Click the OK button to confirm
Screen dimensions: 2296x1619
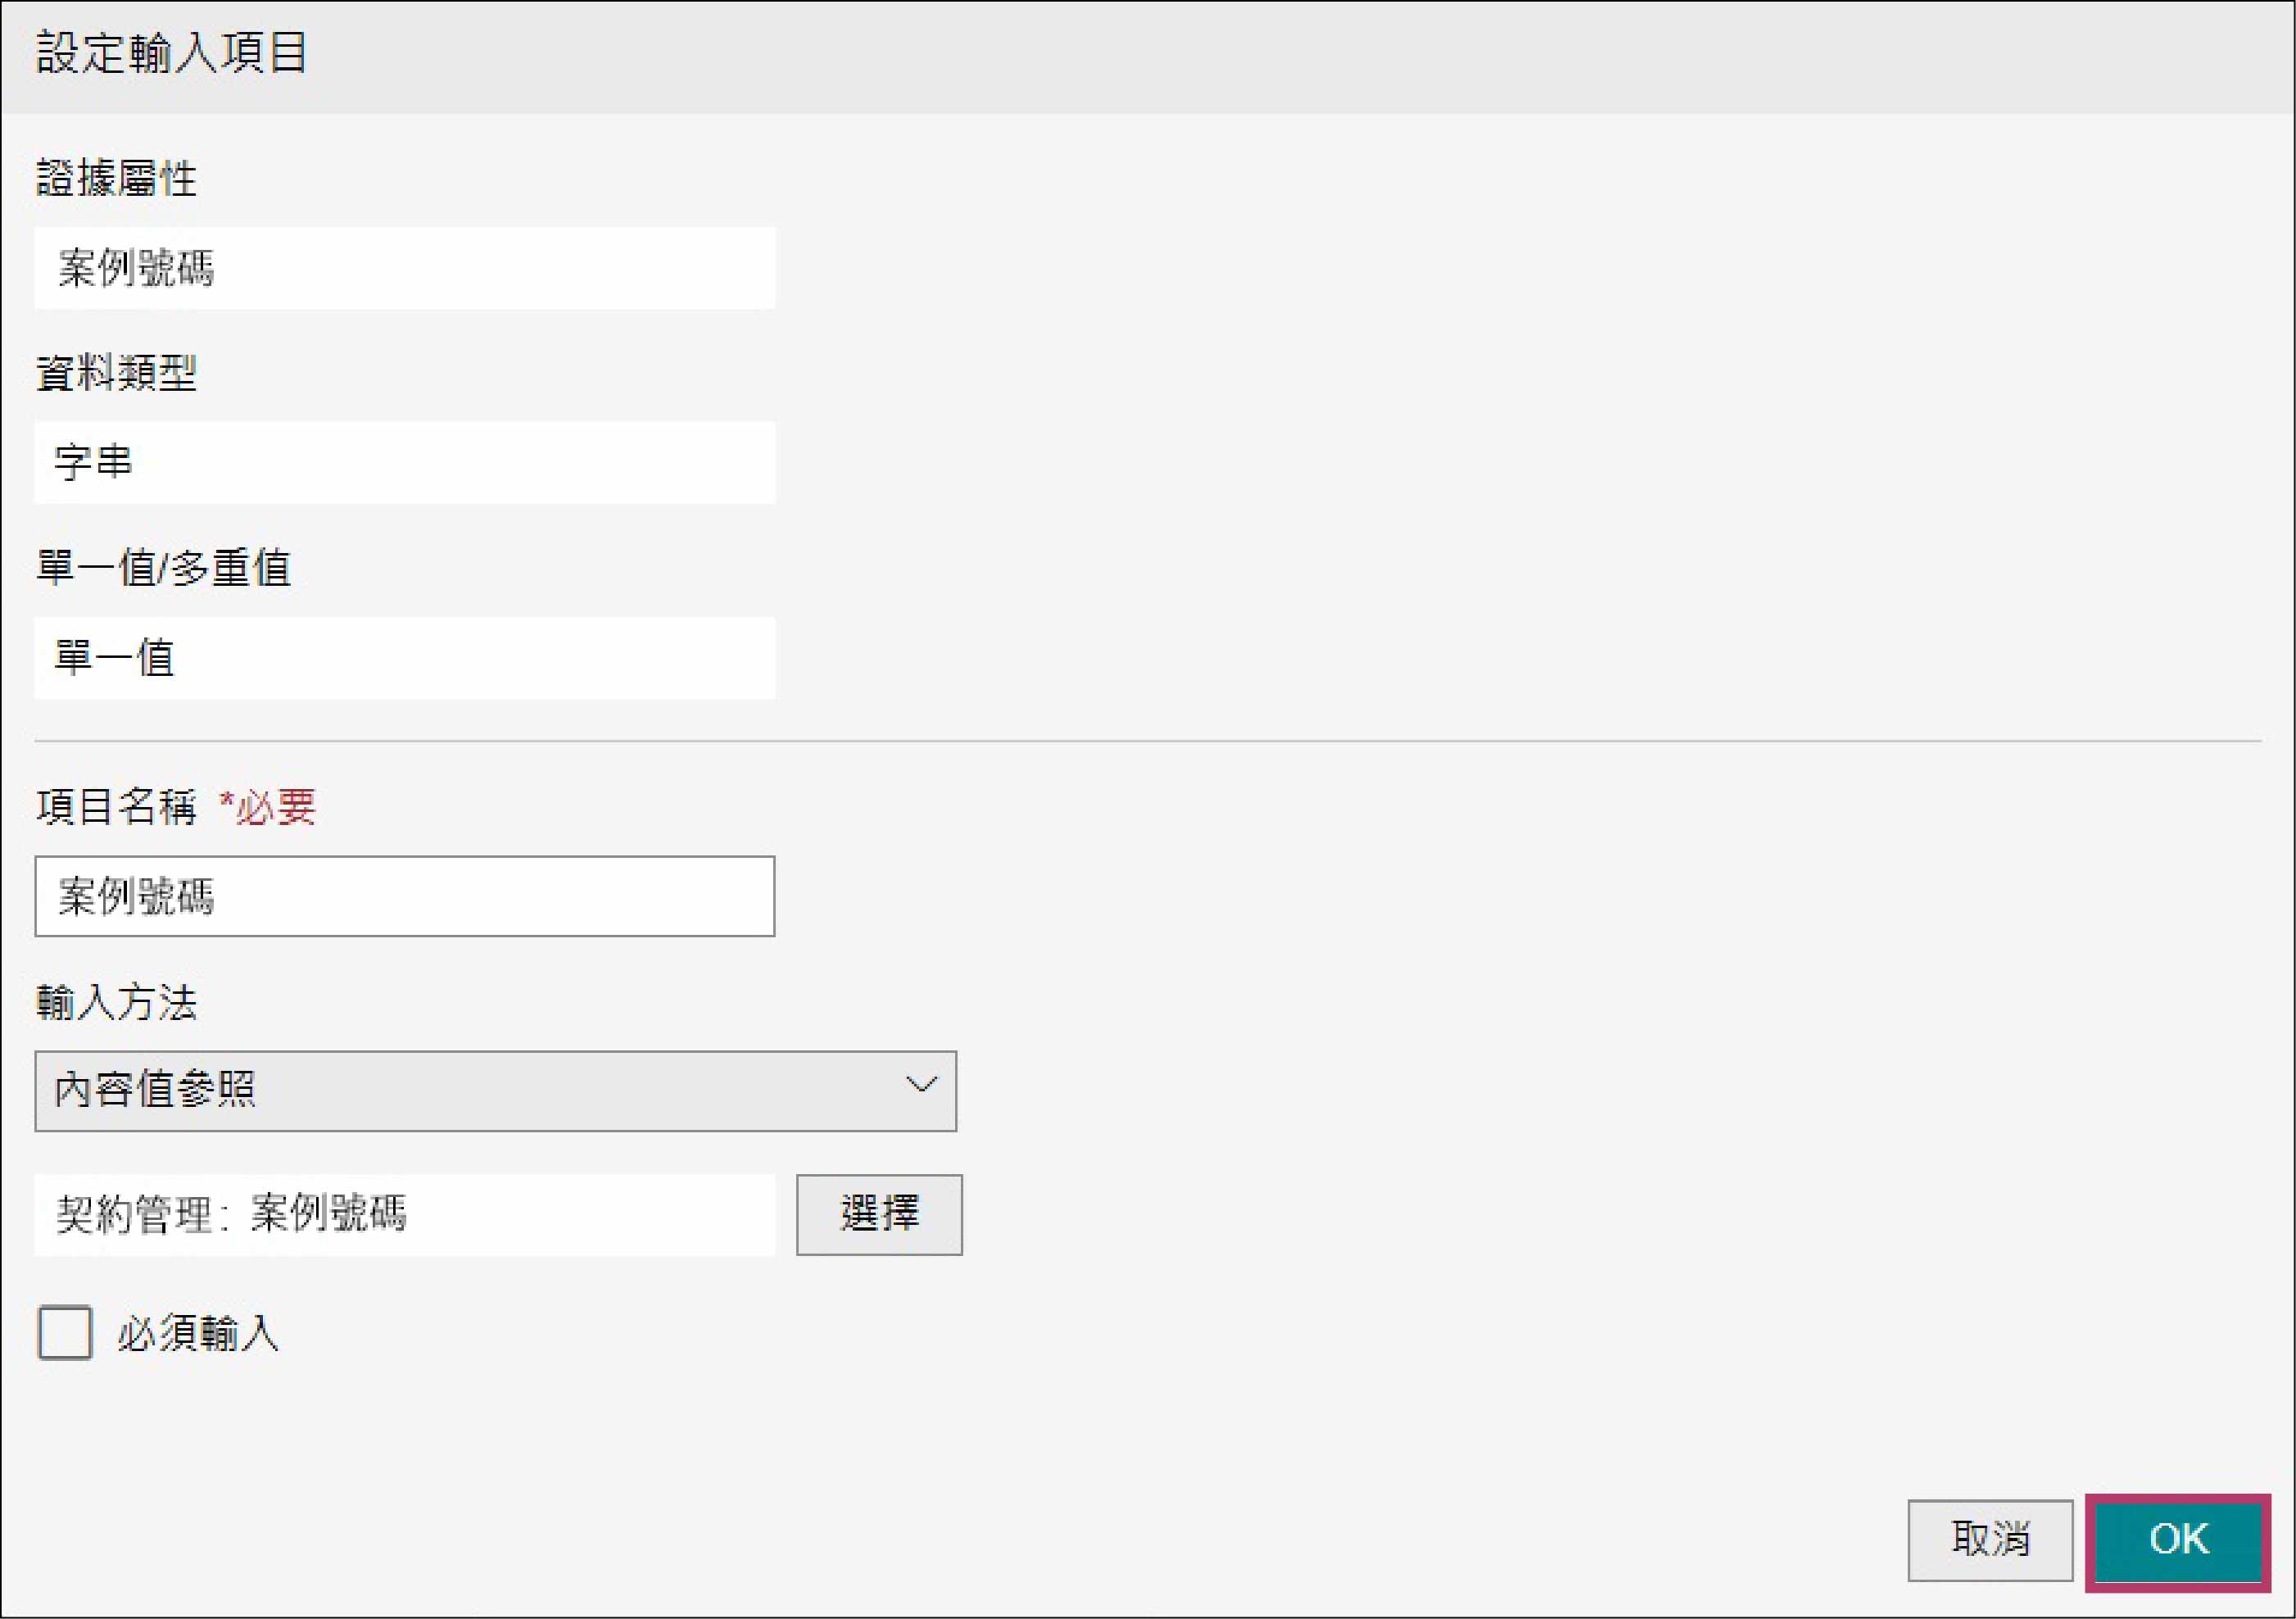pyautogui.click(x=2177, y=1540)
